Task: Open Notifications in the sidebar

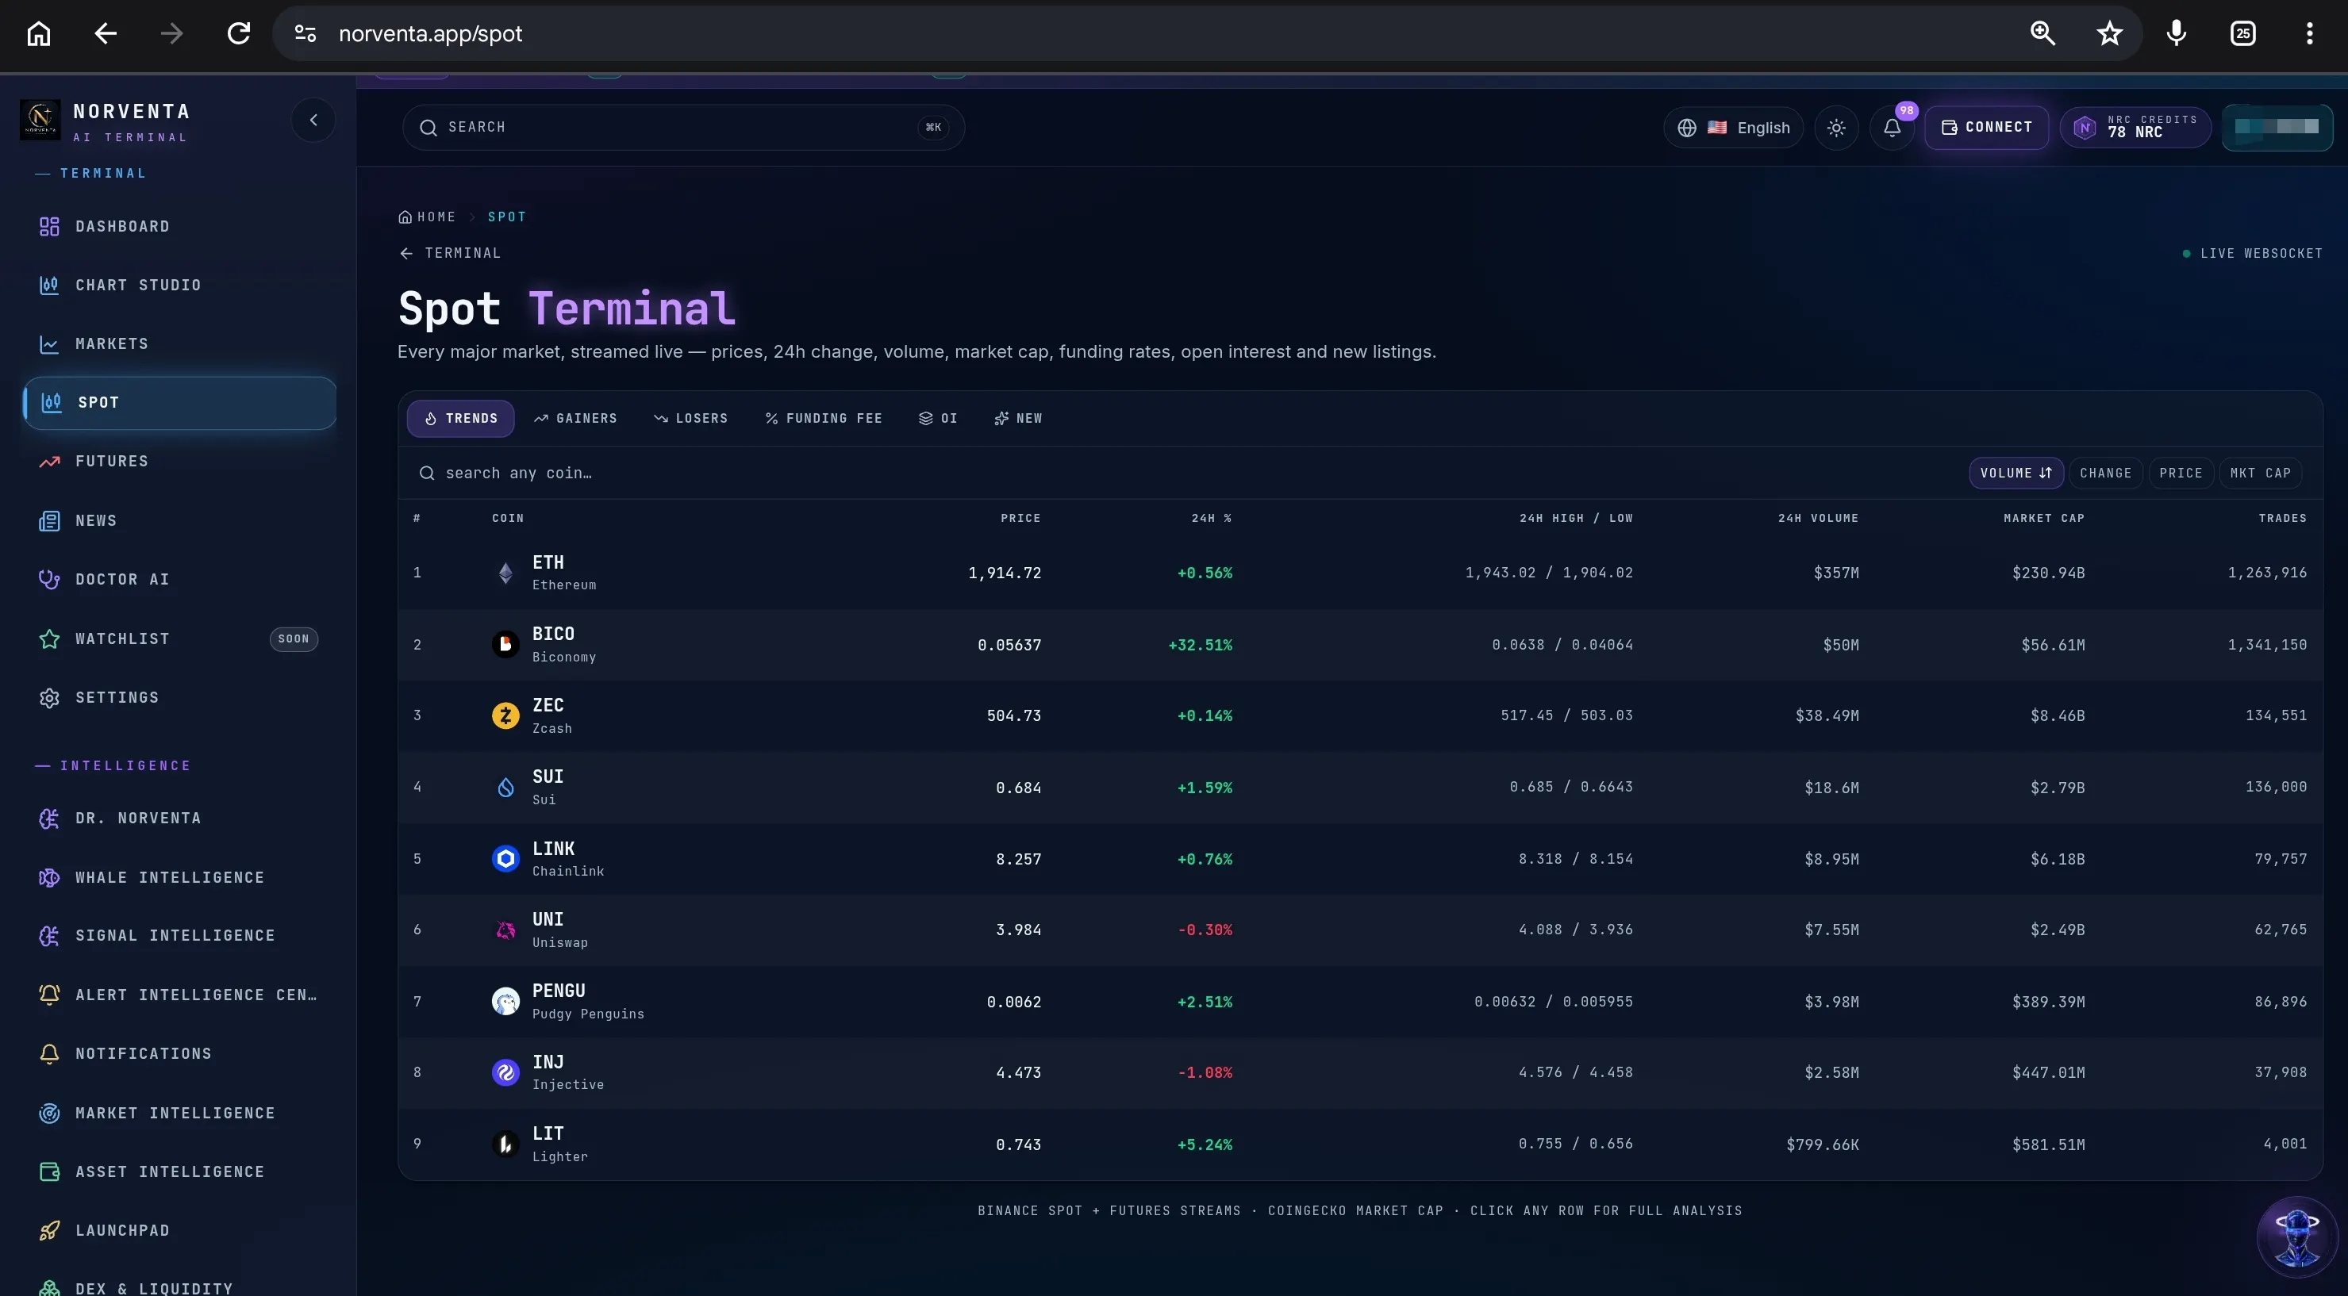Action: 179,1054
